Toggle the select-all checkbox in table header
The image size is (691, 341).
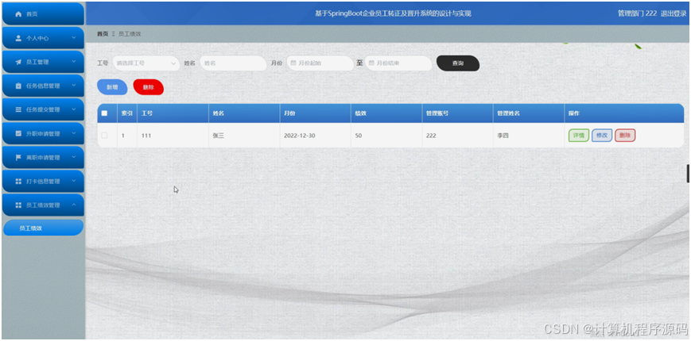point(104,113)
